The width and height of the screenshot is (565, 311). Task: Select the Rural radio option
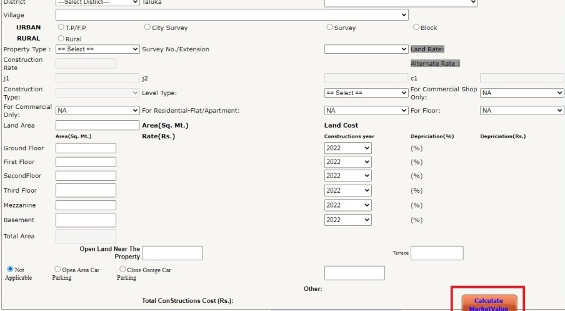(61, 38)
